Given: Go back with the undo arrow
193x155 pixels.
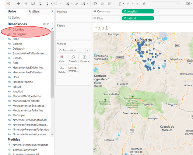Looking at the screenshot, I should click(x=19, y=4).
